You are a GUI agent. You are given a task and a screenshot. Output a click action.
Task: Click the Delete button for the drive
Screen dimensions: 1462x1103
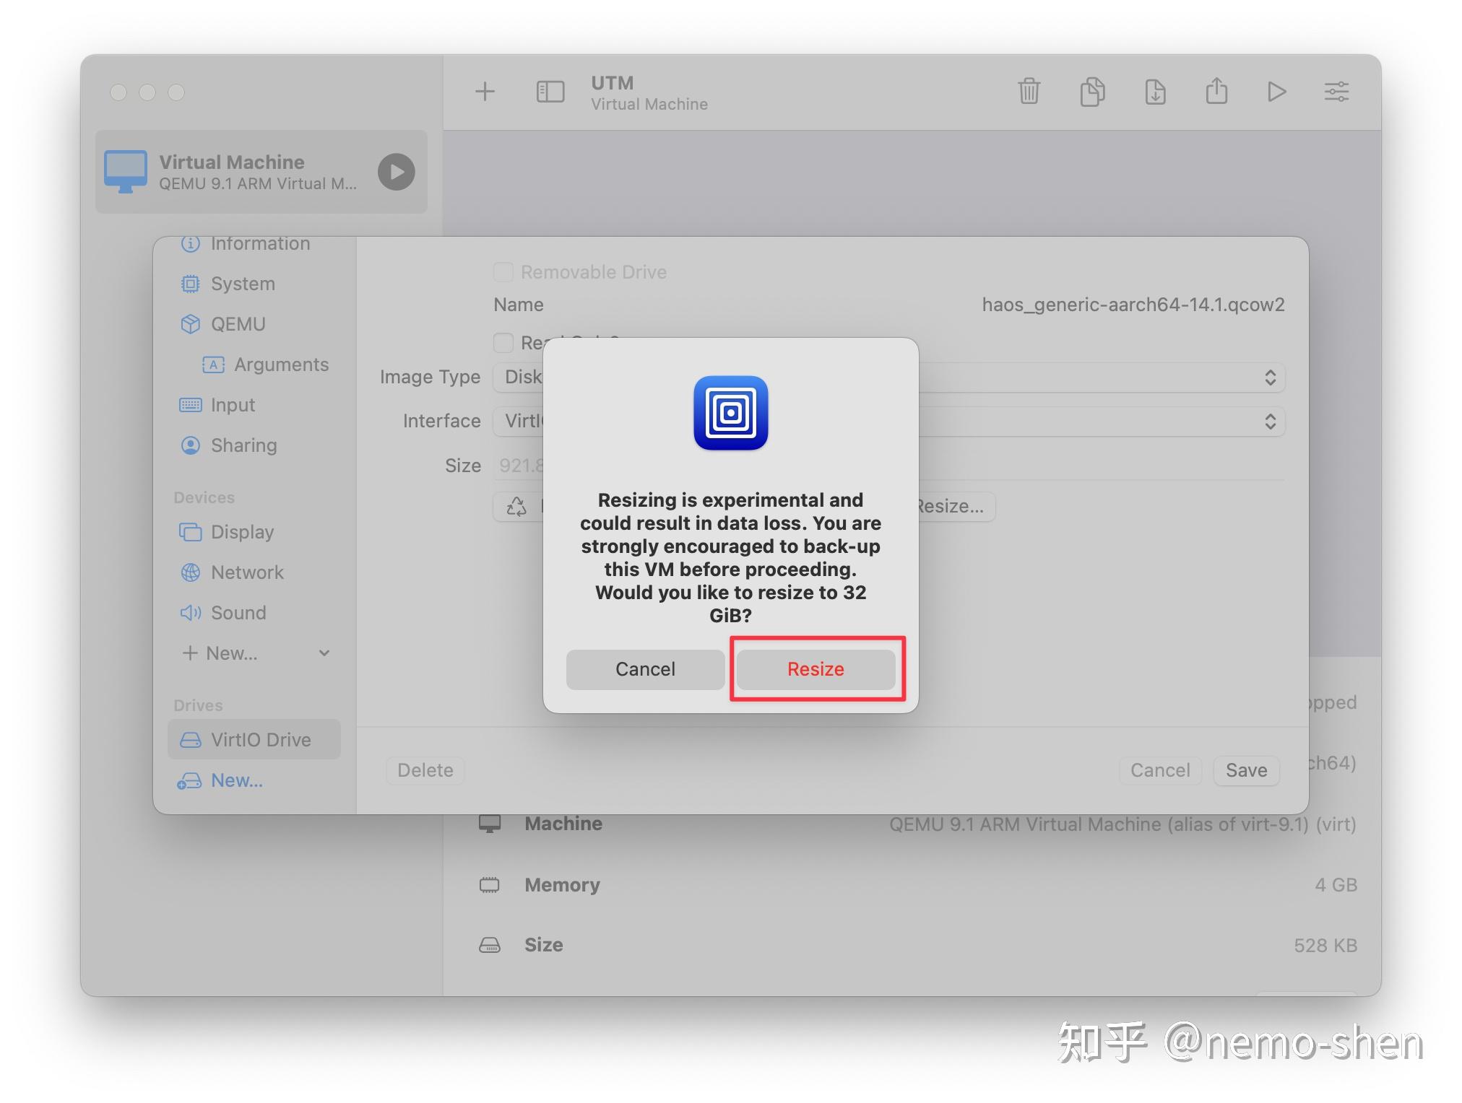425,770
